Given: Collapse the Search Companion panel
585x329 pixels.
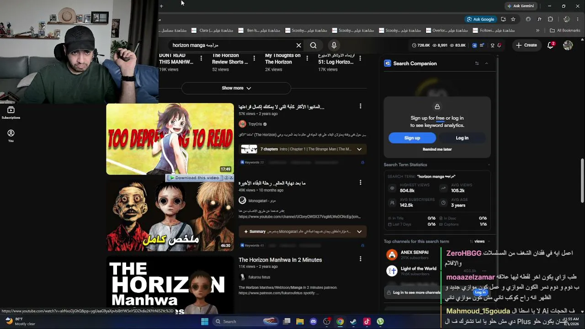Looking at the screenshot, I should point(486,64).
